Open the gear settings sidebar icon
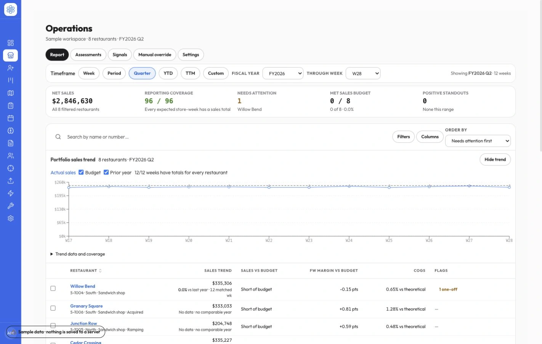 pyautogui.click(x=11, y=219)
